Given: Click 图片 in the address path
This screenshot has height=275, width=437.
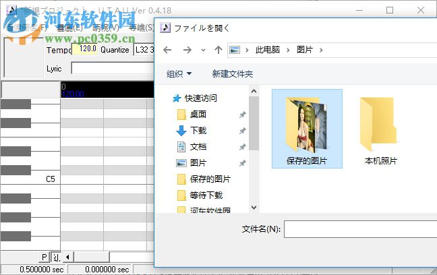Looking at the screenshot, I should (305, 50).
